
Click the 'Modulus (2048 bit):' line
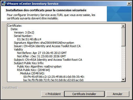(x=32, y=73)
